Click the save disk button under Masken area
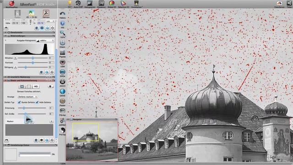This screenshot has width=293, height=165. 6,140
